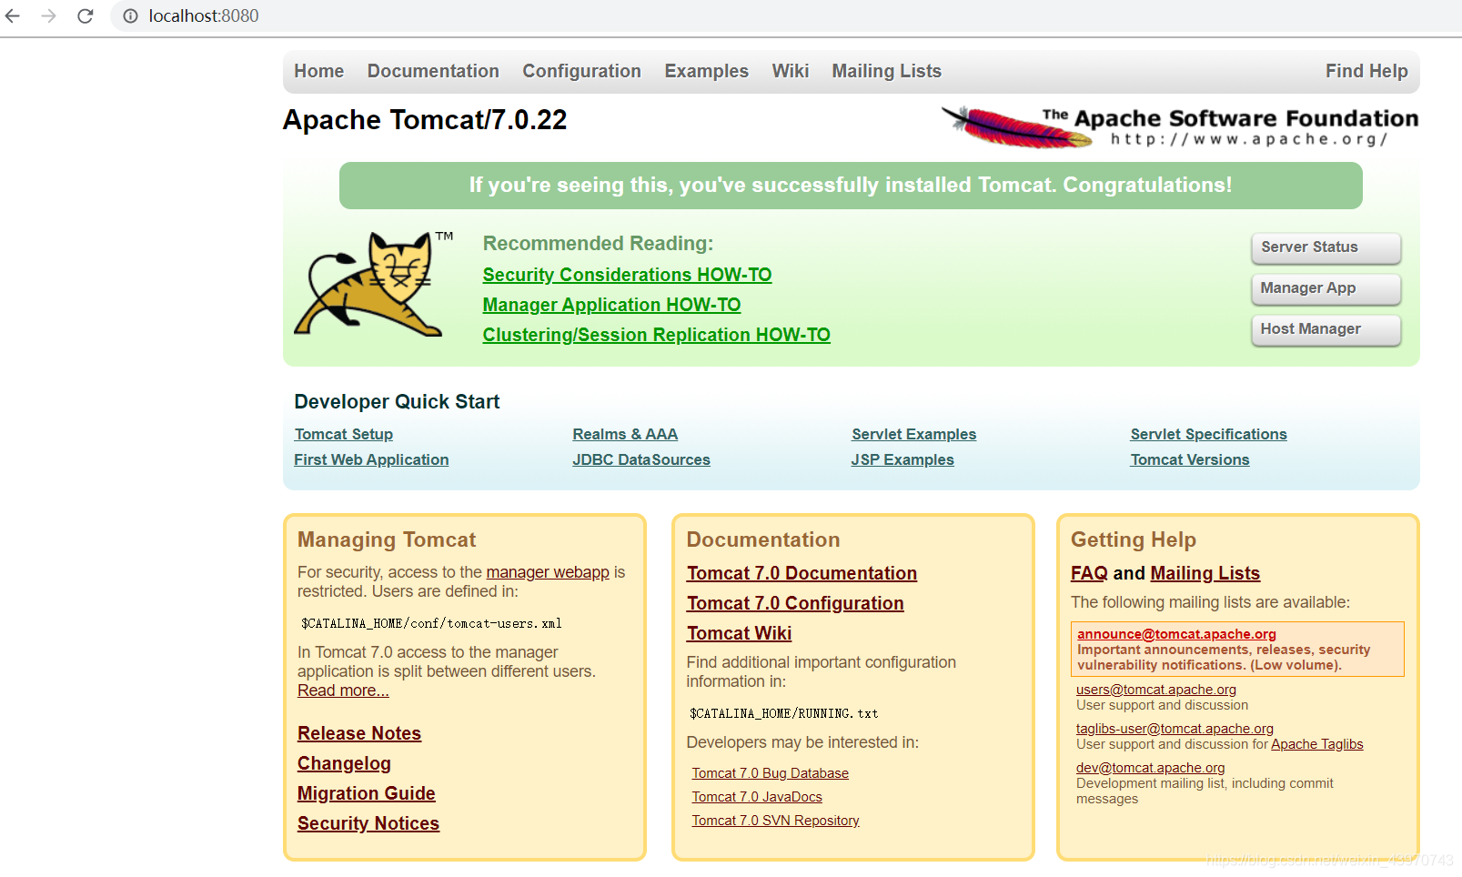This screenshot has height=877, width=1462.
Task: Open Tomcat 7.0 Documentation link
Action: (802, 573)
